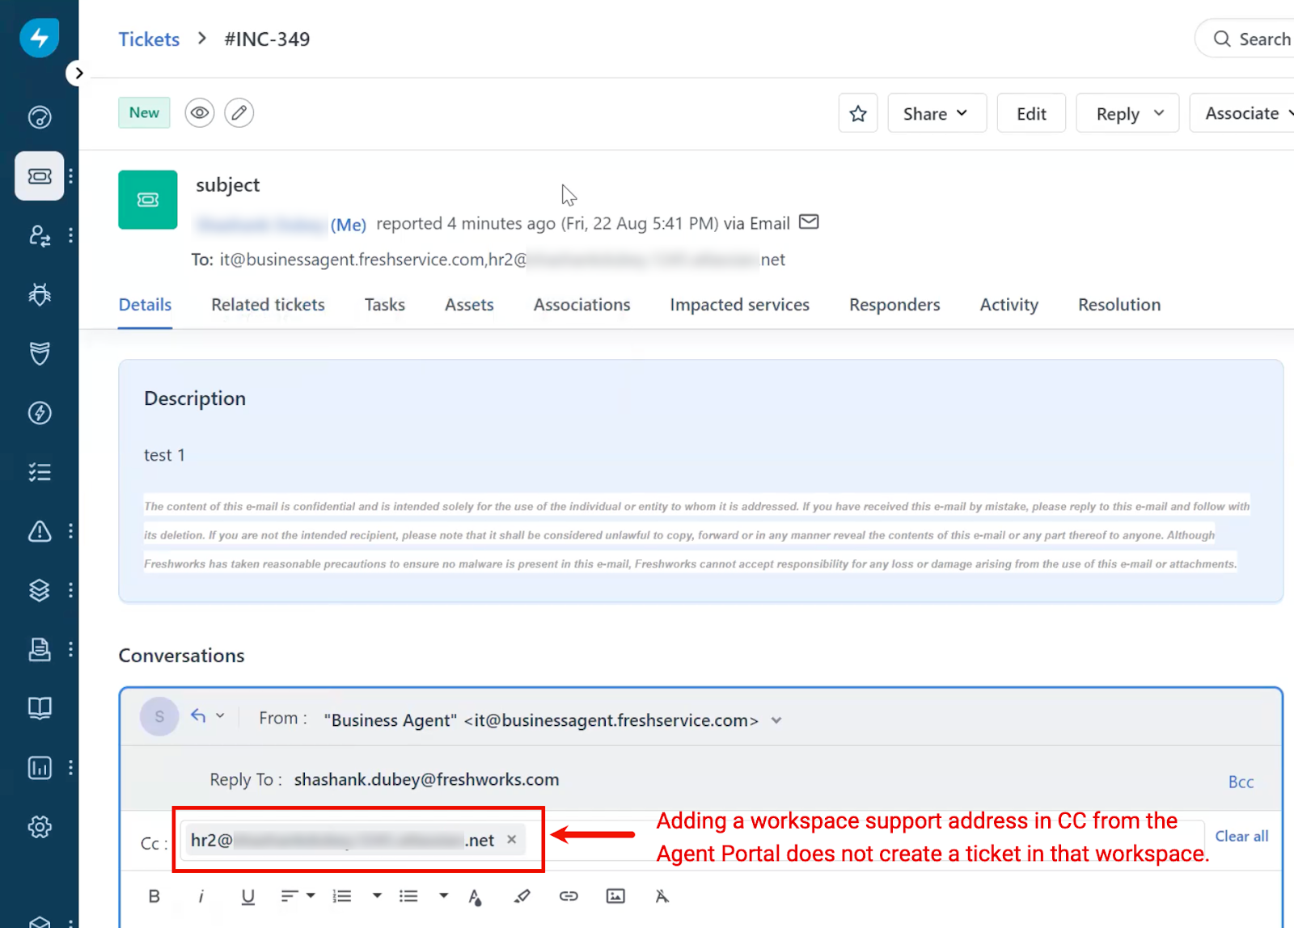Click the agent avatar S in reply
Viewport: 1294px width, 928px height.
click(159, 716)
